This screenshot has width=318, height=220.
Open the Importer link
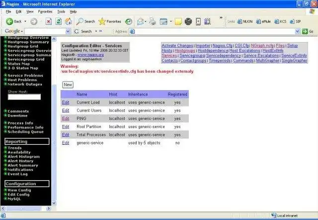coord(203,45)
